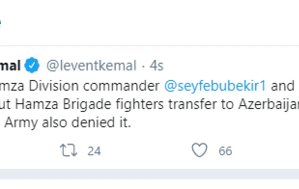Click the white strip beneath the gray divider
The width and height of the screenshot is (299, 189).
coord(149,184)
